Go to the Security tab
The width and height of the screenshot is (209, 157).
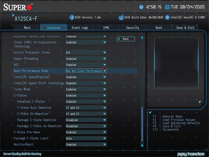pos(133,28)
